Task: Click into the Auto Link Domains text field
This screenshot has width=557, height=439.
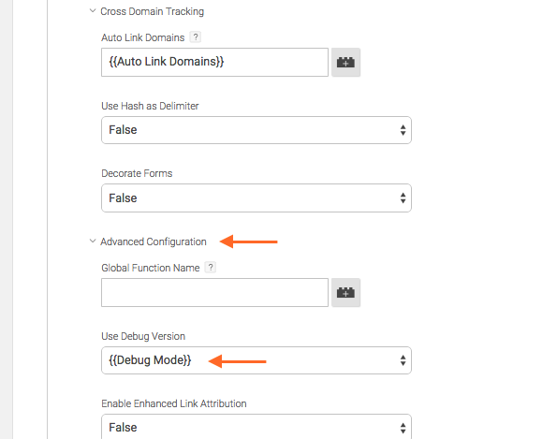Action: (x=214, y=62)
